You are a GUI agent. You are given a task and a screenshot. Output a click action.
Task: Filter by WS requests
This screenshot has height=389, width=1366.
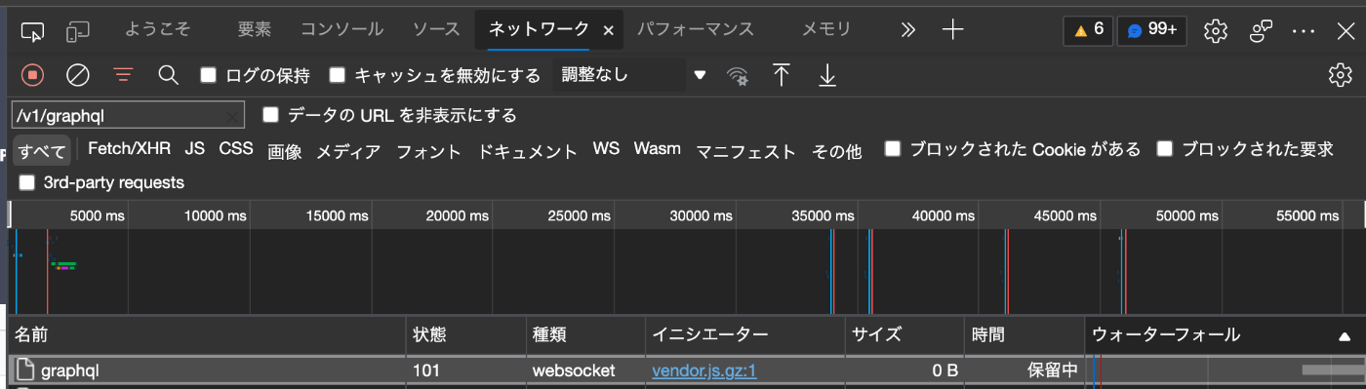tap(606, 149)
